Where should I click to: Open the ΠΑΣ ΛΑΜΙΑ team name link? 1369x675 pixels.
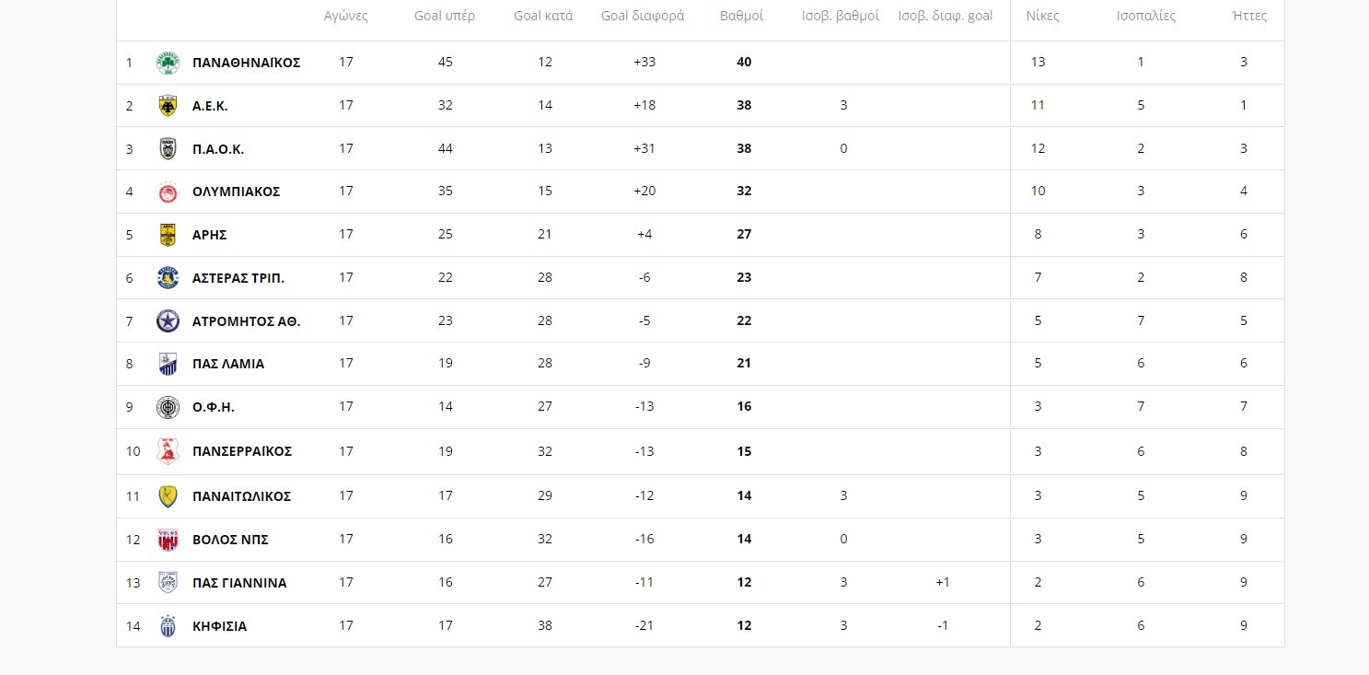pyautogui.click(x=227, y=364)
